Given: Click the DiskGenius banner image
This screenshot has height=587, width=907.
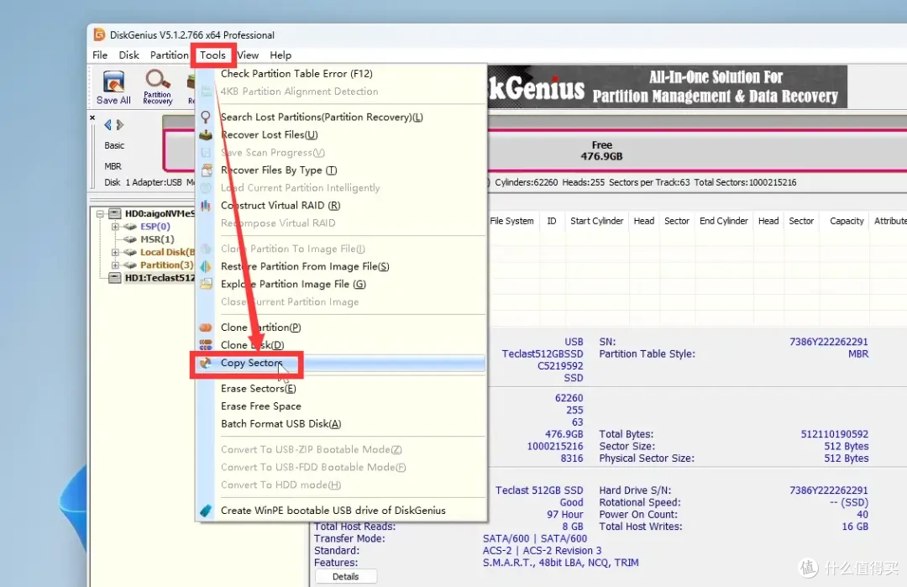Looking at the screenshot, I should 668,86.
